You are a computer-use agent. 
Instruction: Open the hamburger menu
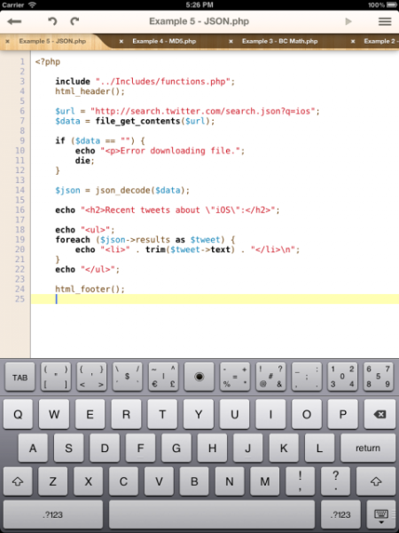tap(385, 21)
